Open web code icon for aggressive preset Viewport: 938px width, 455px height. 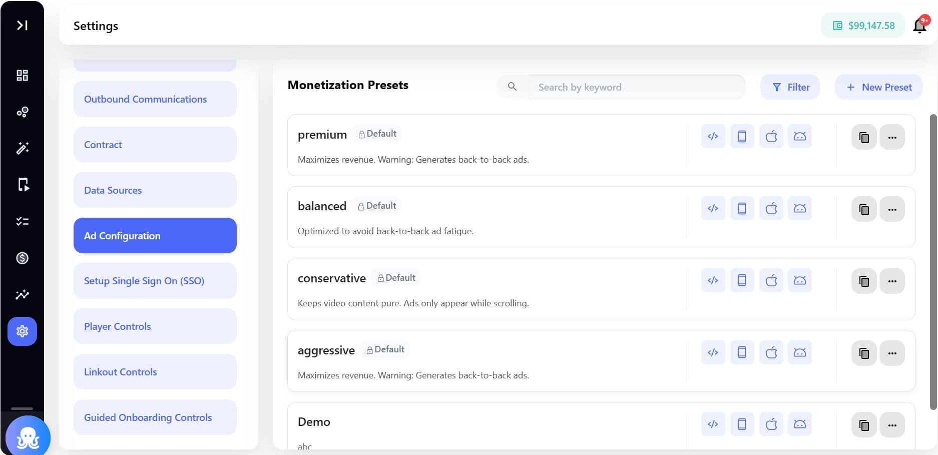(713, 352)
